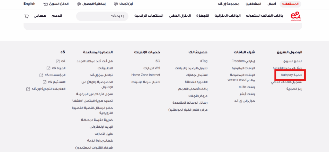Open المنتجات الرقمية menu
This screenshot has width=329, height=152.
point(149,16)
